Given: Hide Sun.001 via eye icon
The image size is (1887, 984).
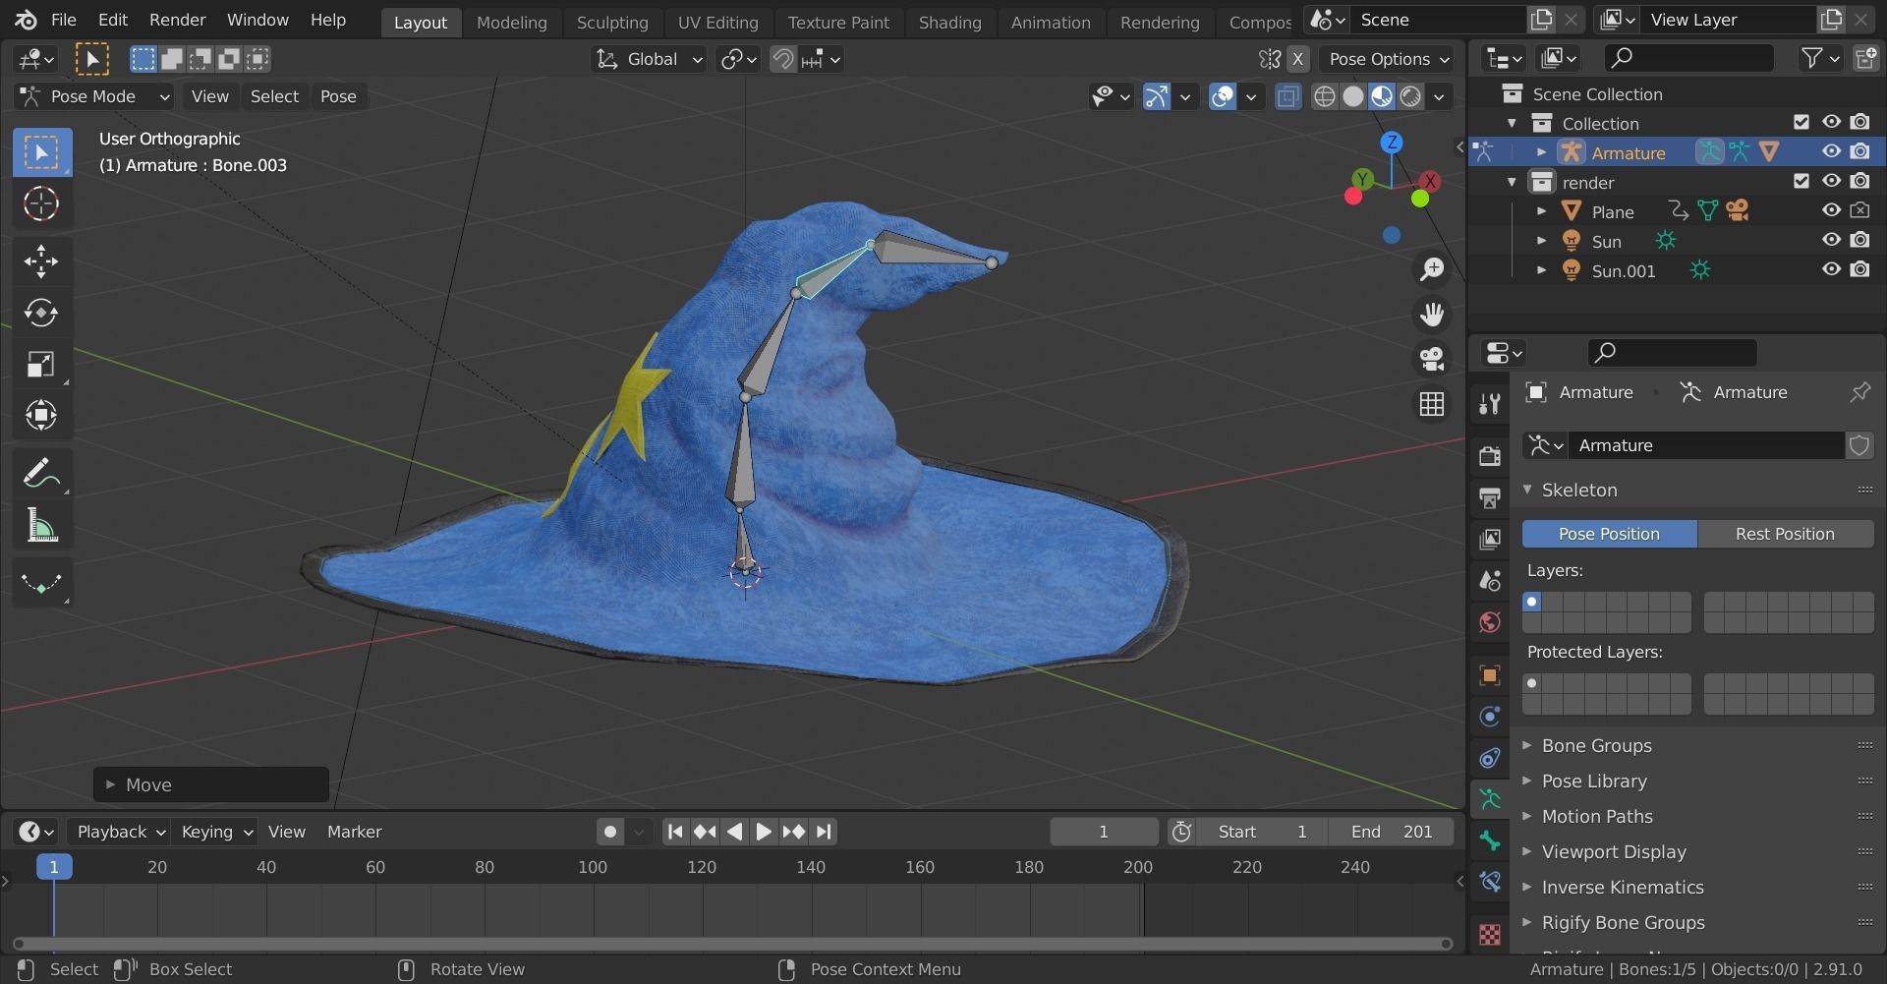Looking at the screenshot, I should [x=1831, y=269].
